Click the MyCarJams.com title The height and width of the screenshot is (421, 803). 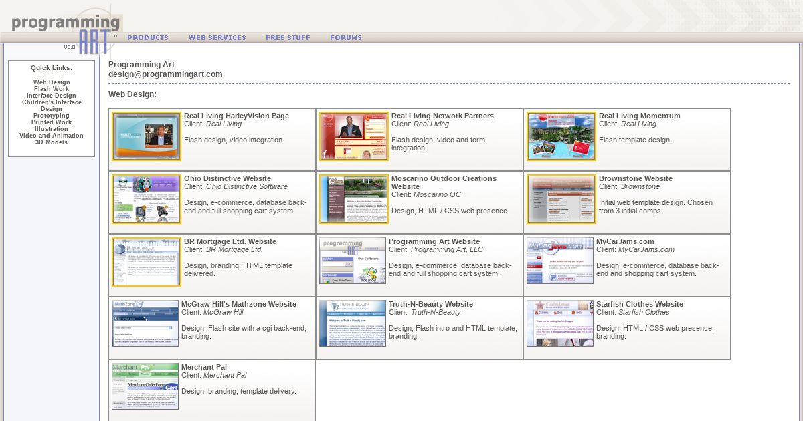coord(626,241)
